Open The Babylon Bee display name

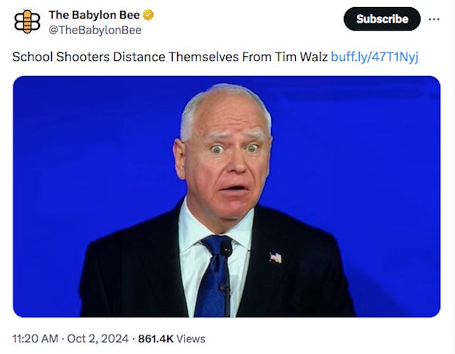[x=94, y=15]
